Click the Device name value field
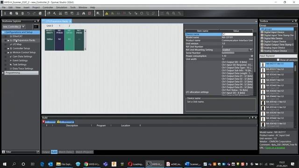The image size is (299, 168). 237,34
